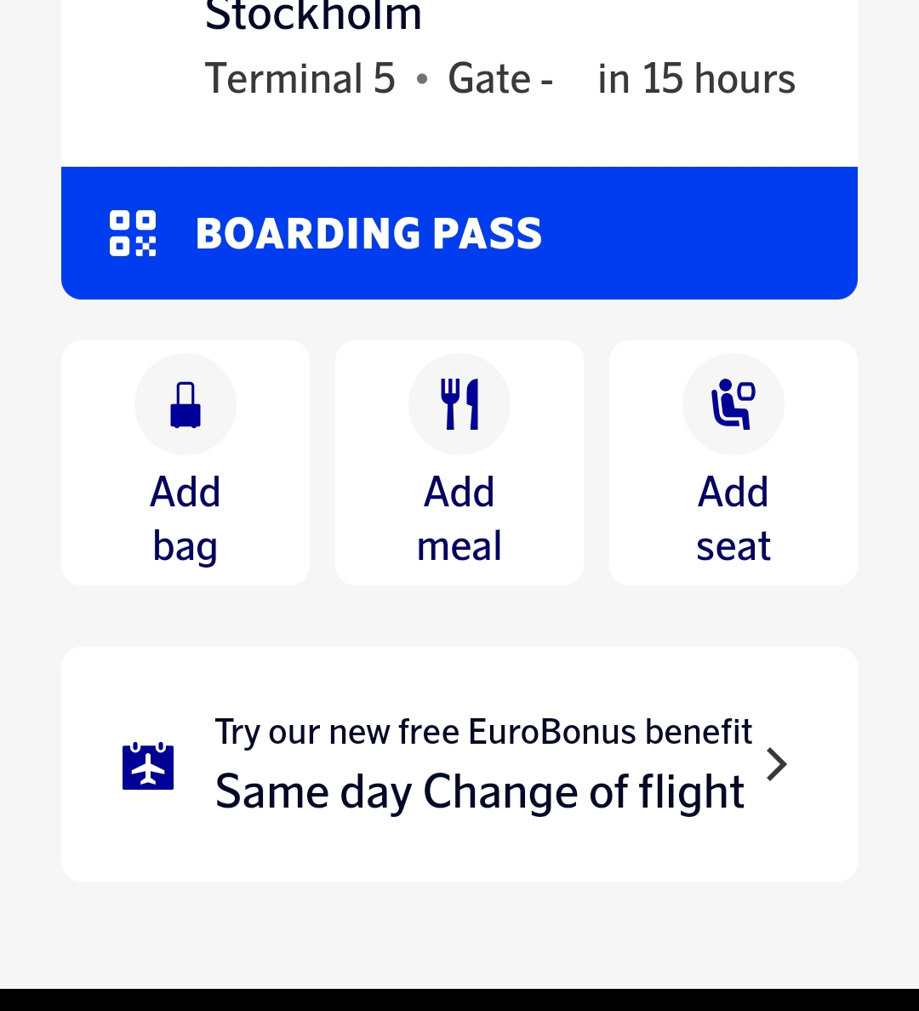Open "Same day Change of flight" offer

pyautogui.click(x=480, y=792)
